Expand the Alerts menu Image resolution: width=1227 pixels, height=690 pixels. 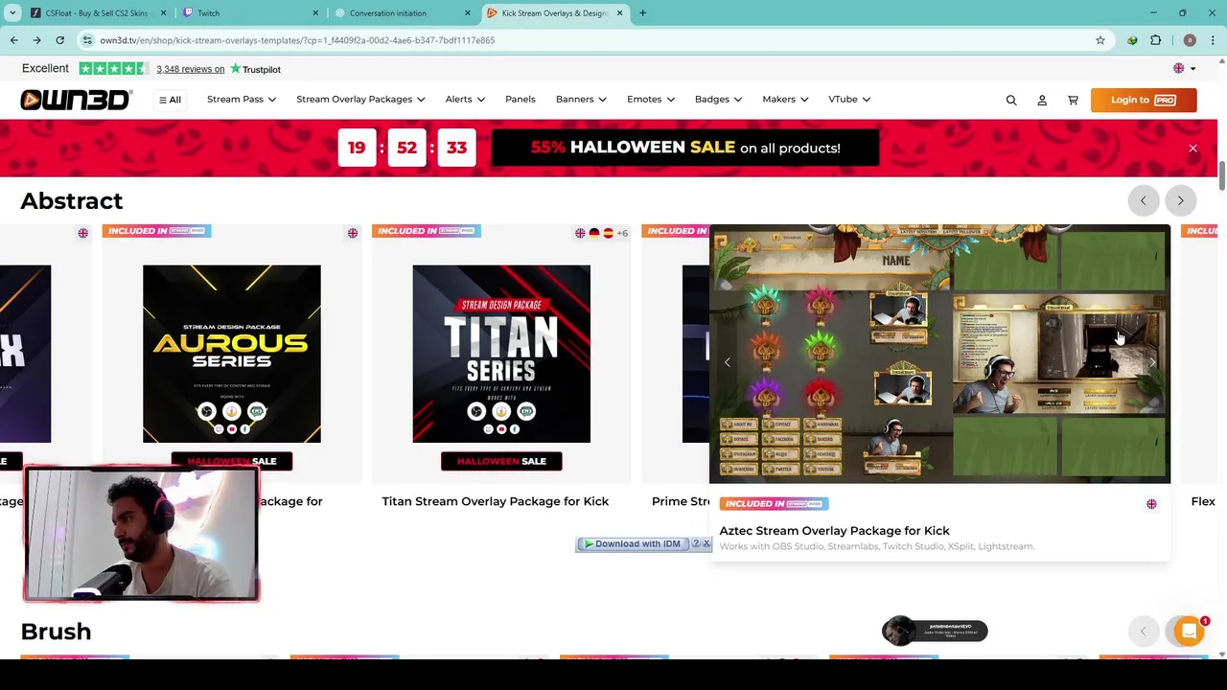coord(465,100)
